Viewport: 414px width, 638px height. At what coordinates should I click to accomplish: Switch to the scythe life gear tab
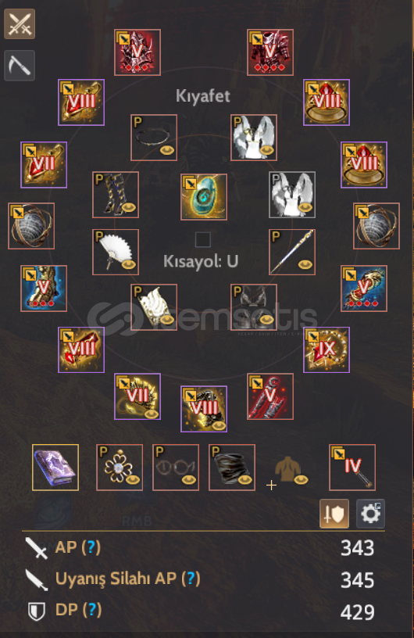20,65
